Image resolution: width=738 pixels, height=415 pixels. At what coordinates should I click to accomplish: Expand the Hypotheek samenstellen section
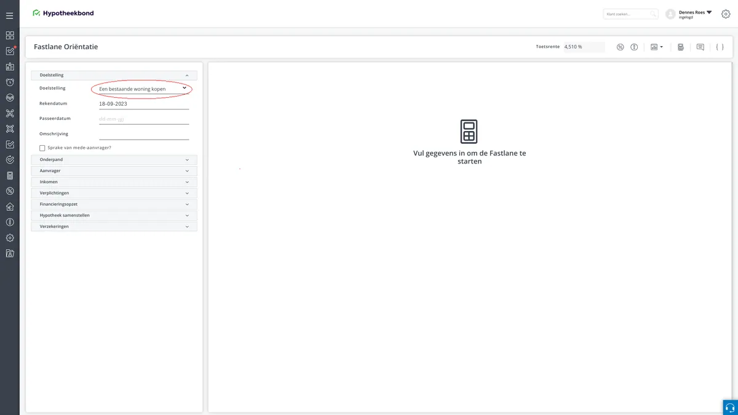(114, 215)
